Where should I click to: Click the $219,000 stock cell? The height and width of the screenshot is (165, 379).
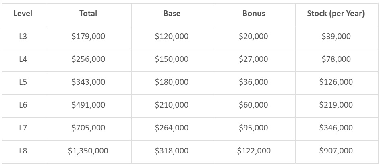(336, 105)
